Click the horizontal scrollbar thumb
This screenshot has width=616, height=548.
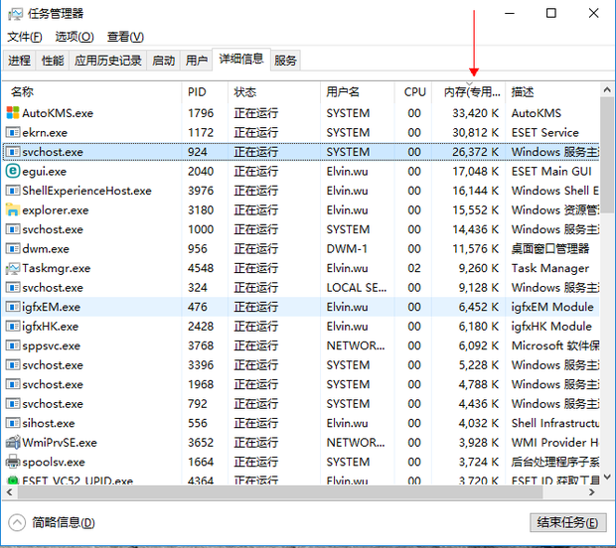coord(280,491)
